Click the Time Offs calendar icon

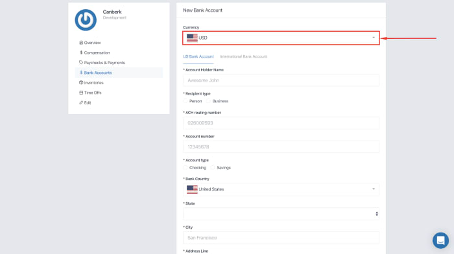coord(81,93)
